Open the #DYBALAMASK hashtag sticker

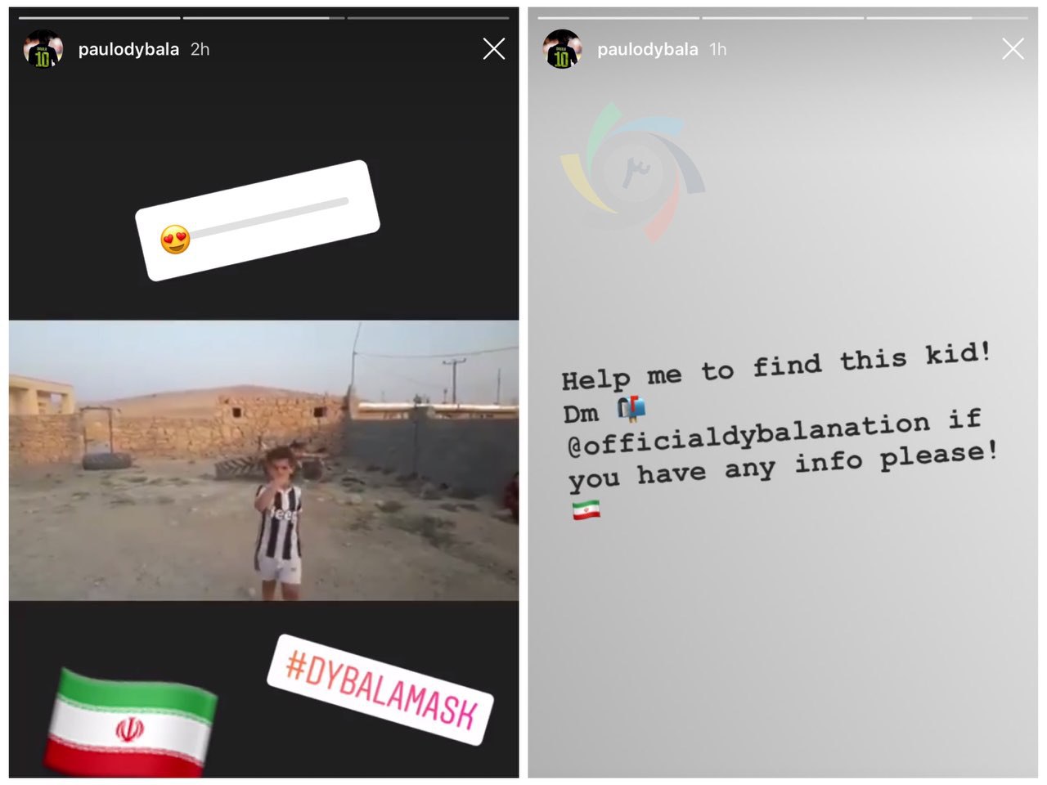point(380,689)
